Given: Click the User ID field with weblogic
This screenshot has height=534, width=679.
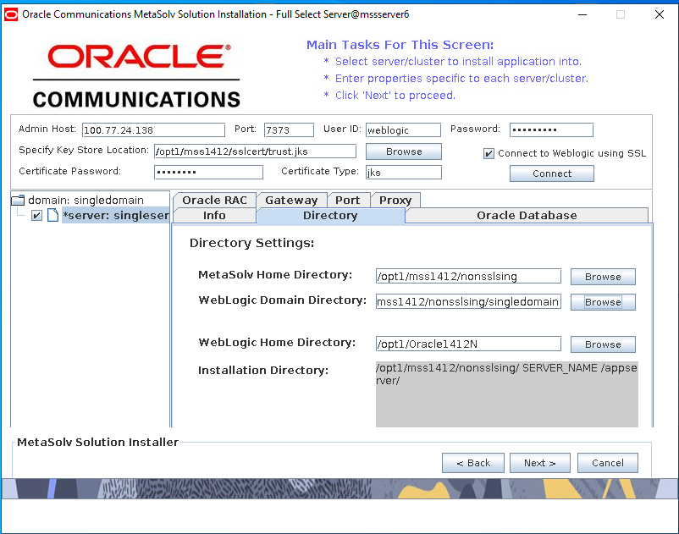Looking at the screenshot, I should (x=403, y=129).
